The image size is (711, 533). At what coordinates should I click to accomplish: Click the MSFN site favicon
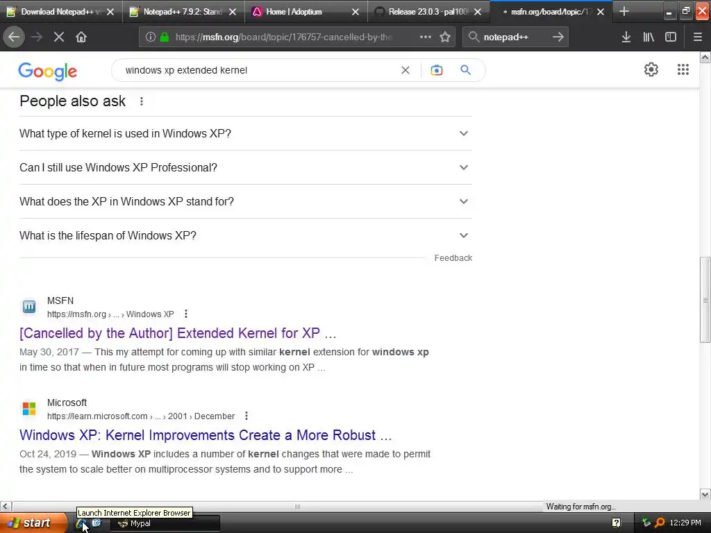29,307
